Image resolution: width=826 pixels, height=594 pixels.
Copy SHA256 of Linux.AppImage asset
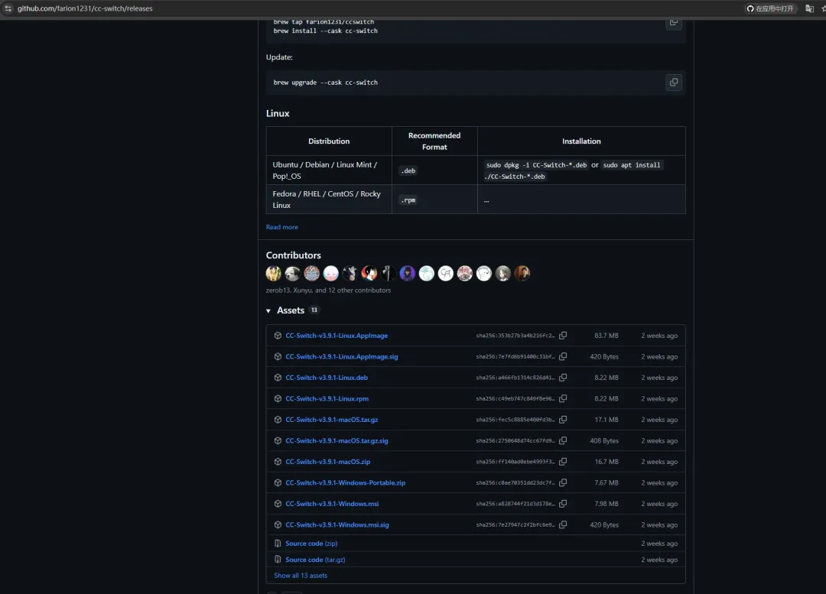(x=563, y=336)
